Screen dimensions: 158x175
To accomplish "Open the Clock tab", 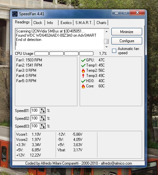I will point(38,23).
